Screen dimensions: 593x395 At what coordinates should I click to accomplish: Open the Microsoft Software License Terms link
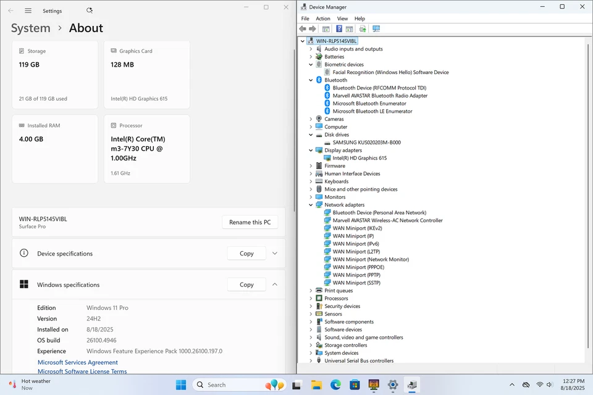click(82, 371)
